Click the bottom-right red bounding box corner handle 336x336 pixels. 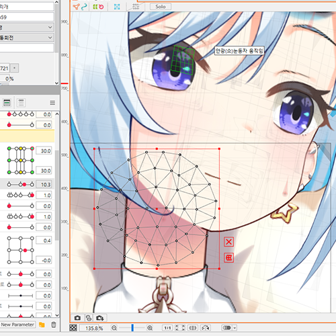pyautogui.click(x=219, y=268)
